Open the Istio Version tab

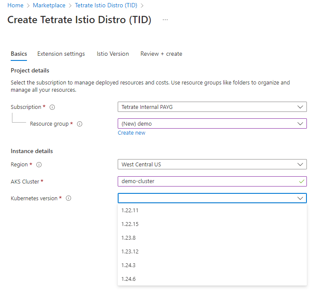(113, 54)
